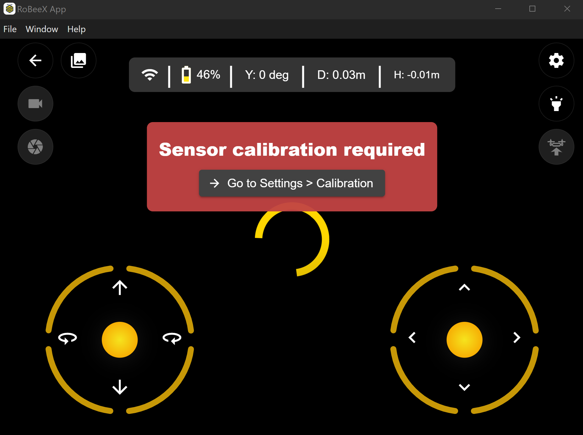Viewport: 583px width, 435px height.
Task: Click the left joystick center knob
Action: click(120, 339)
